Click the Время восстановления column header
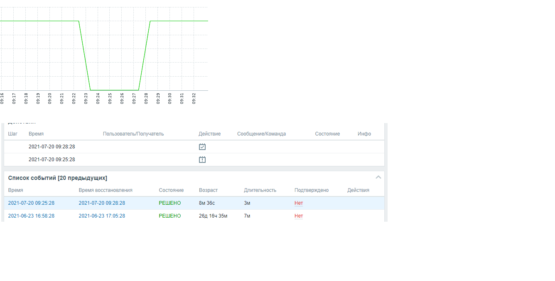The height and width of the screenshot is (281, 555). tap(106, 190)
